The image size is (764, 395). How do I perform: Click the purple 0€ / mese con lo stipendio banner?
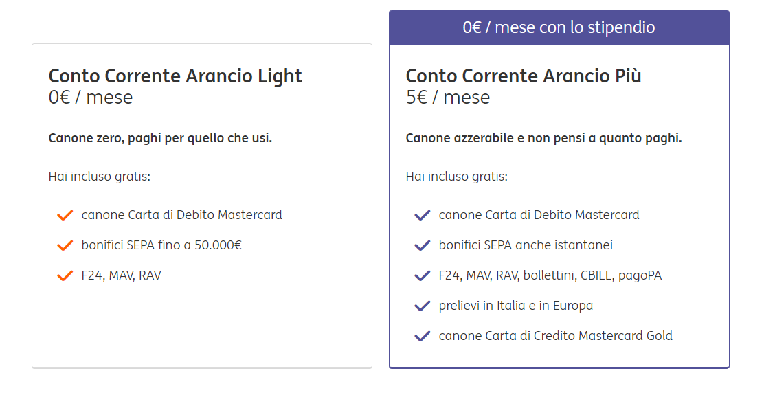tap(559, 27)
